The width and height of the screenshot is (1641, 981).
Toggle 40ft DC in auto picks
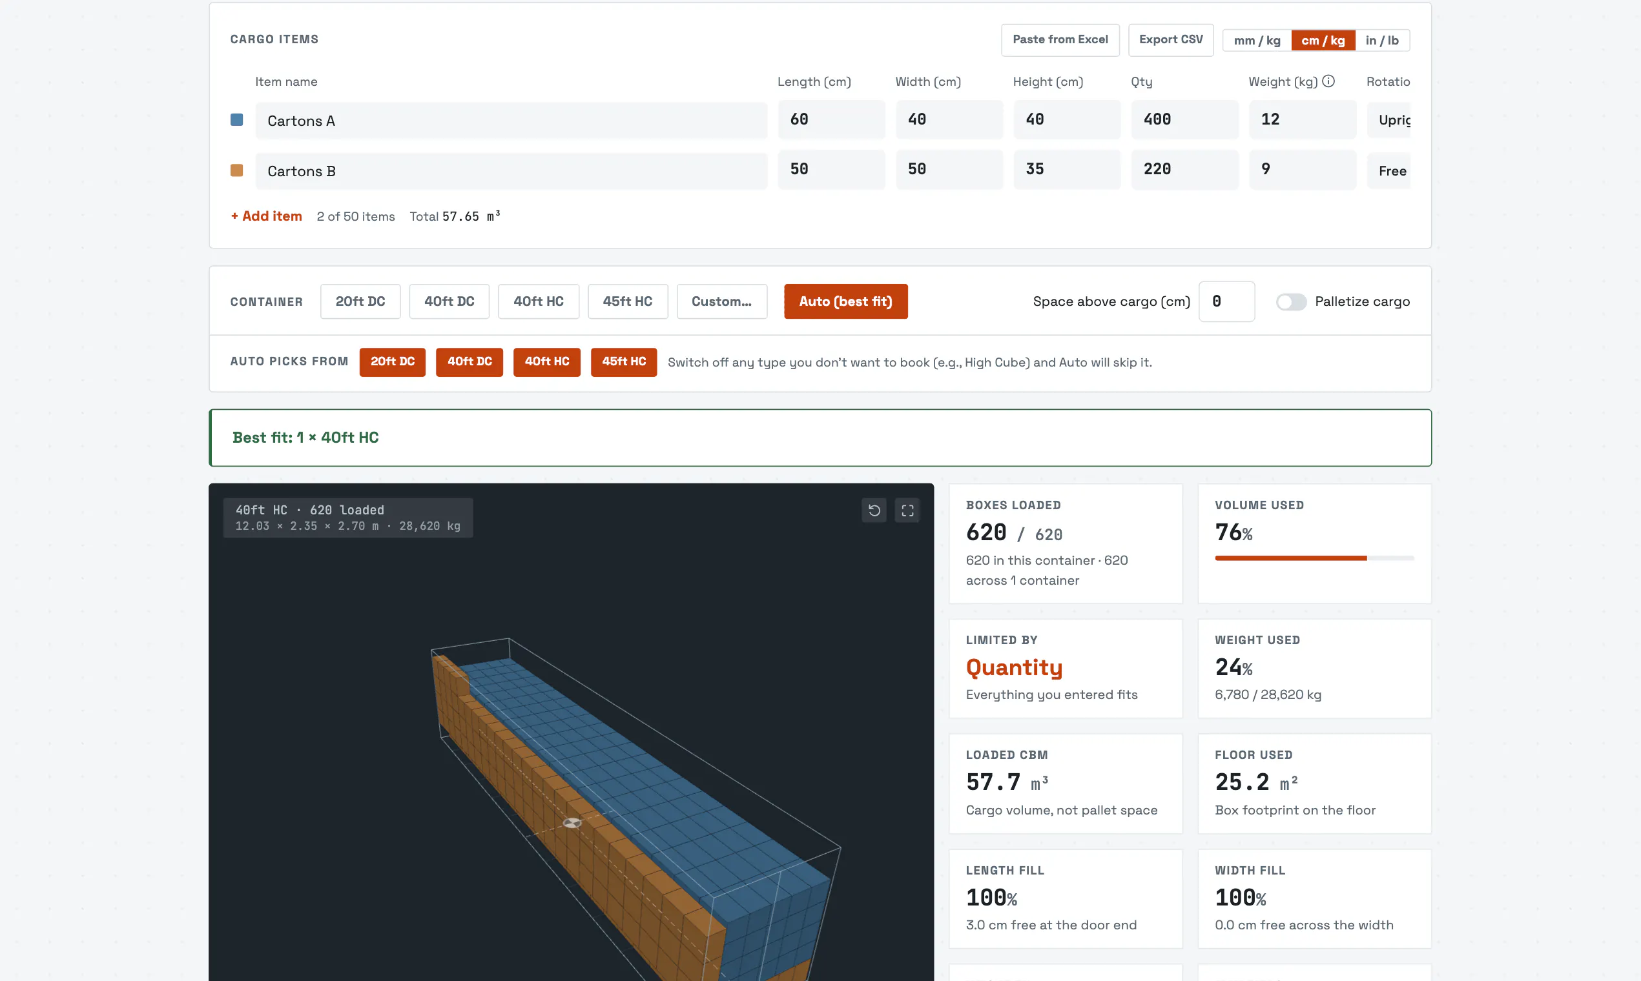[470, 361]
